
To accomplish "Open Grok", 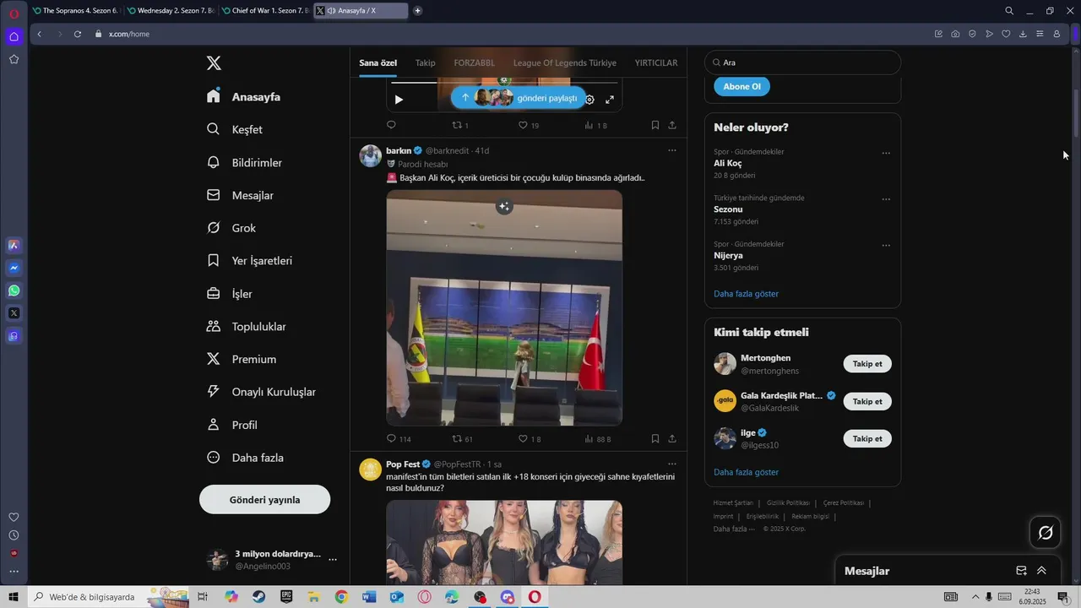I will [x=231, y=228].
